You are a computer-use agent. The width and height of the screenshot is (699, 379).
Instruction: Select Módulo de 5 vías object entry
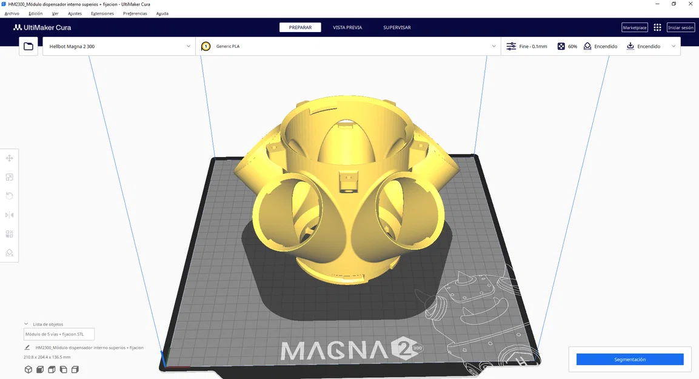tap(59, 334)
